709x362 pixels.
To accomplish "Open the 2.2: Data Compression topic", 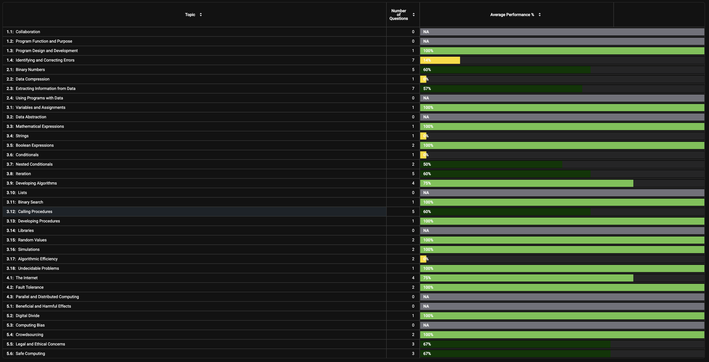I will 28,79.
